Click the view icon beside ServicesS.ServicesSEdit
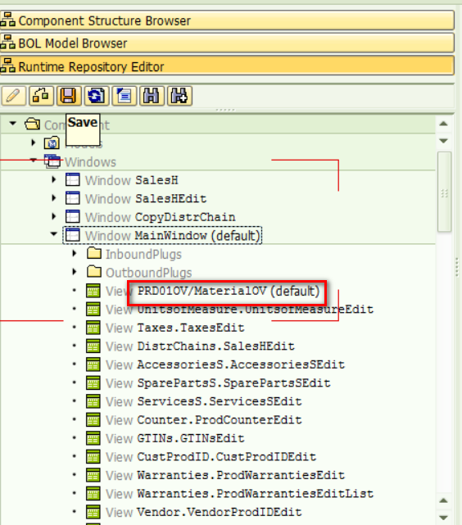This screenshot has width=462, height=525. [x=93, y=401]
